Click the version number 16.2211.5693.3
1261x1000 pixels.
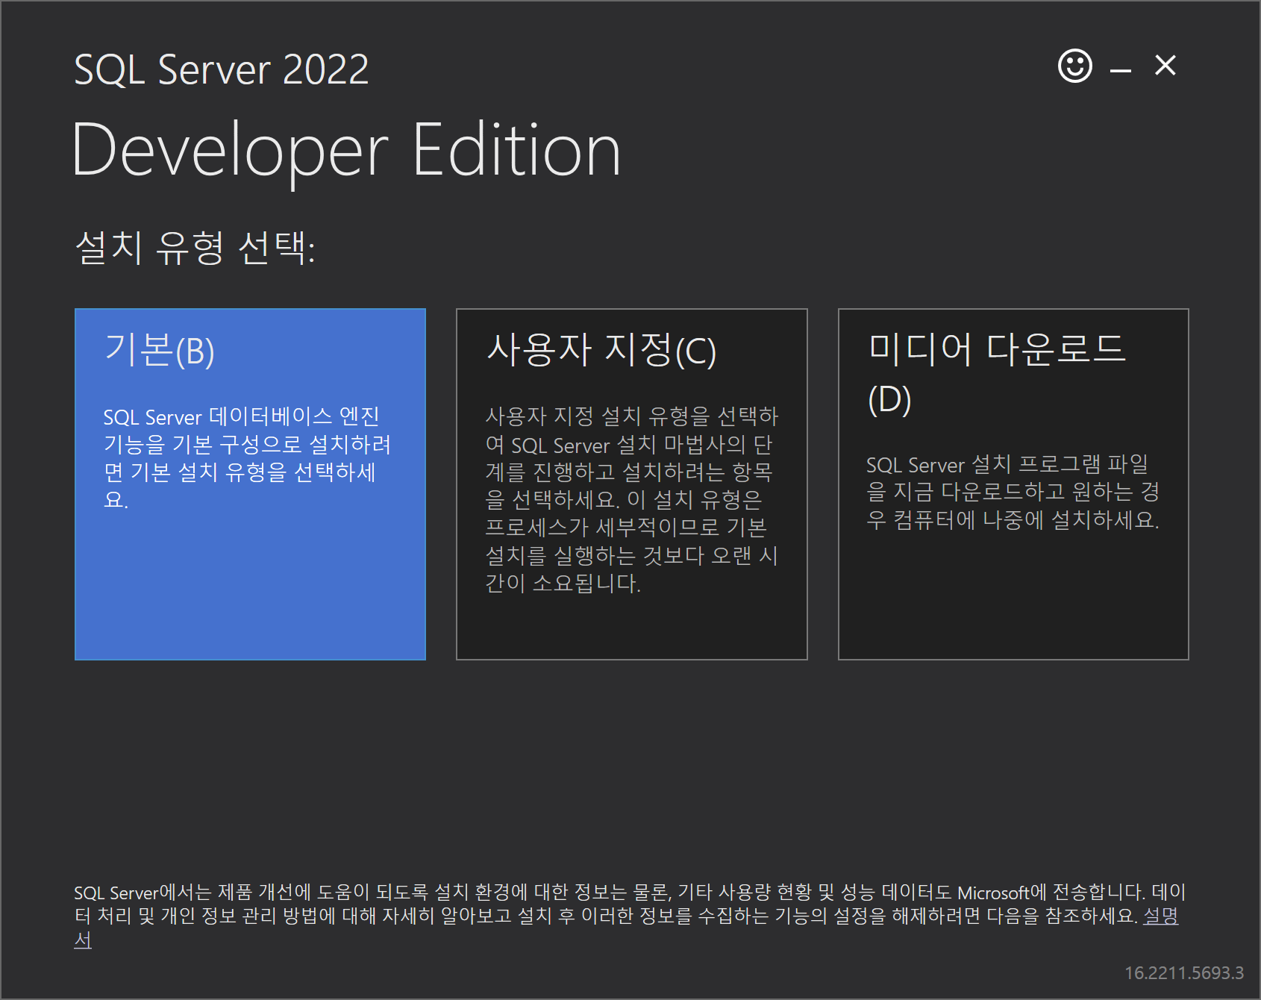1184,973
